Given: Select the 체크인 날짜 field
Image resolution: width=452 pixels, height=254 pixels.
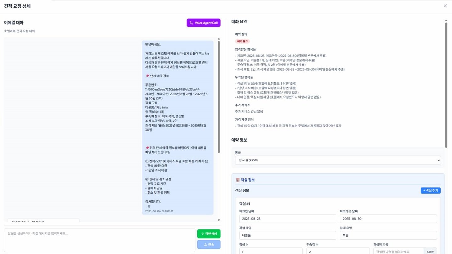Looking at the screenshot, I should 287,219.
